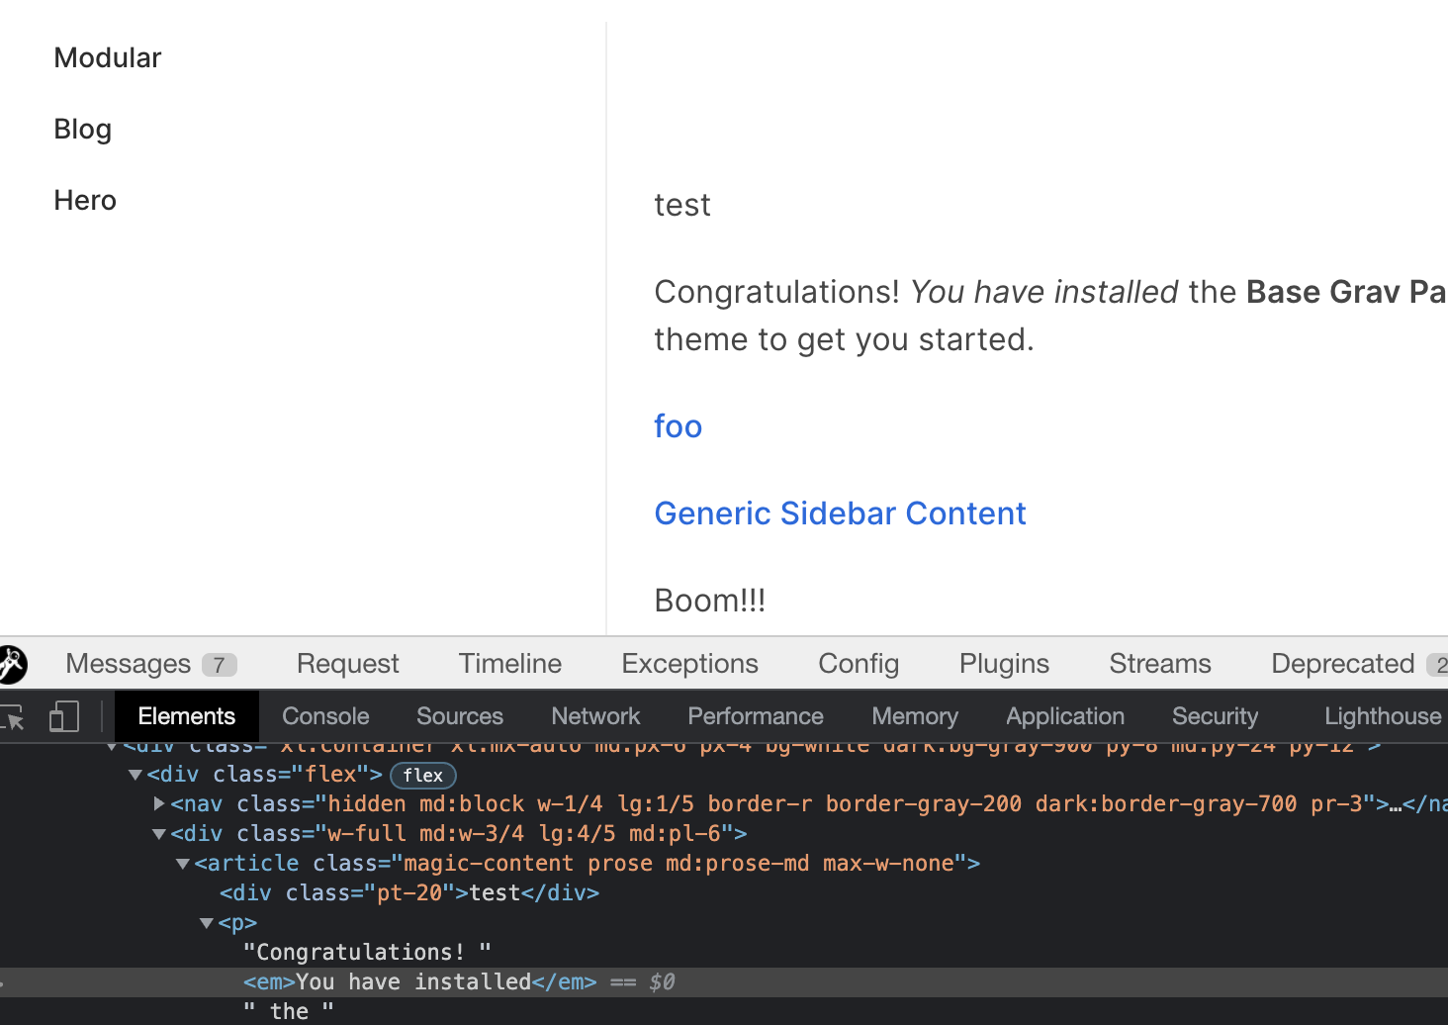1448x1025 pixels.
Task: Click the Generic Sidebar Content link
Action: 840,512
